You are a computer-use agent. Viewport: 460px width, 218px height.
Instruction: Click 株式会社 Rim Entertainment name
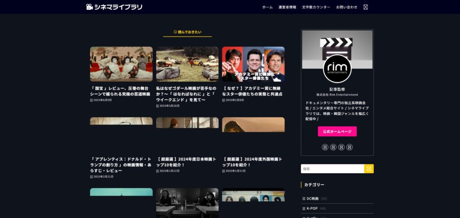(337, 95)
